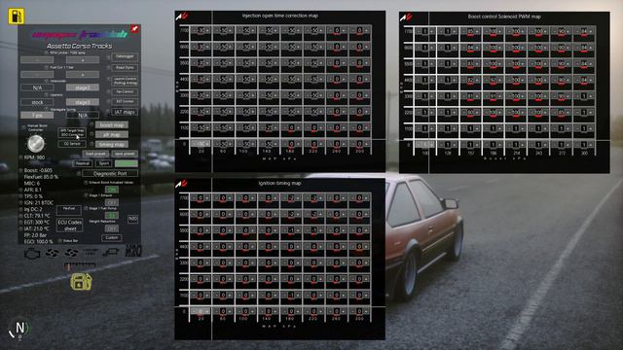The height and width of the screenshot is (350, 623).
Task: Click the first fan icon below the panel
Action: (52, 253)
